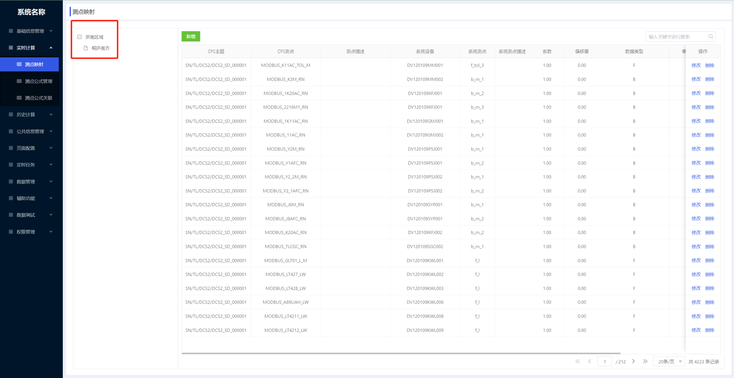Click the table icon beside 测点公式关联
The width and height of the screenshot is (734, 378).
coord(19,98)
